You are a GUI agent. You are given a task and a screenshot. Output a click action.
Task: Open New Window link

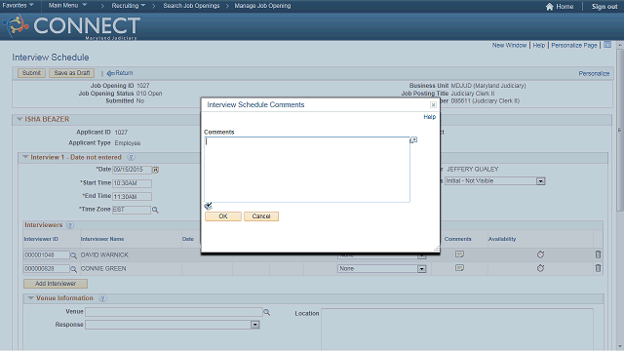509,46
